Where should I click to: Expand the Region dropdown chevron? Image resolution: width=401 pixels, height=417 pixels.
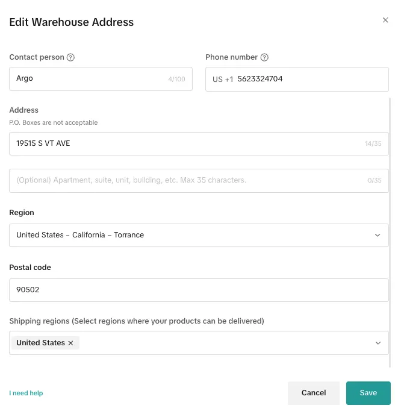tap(378, 235)
